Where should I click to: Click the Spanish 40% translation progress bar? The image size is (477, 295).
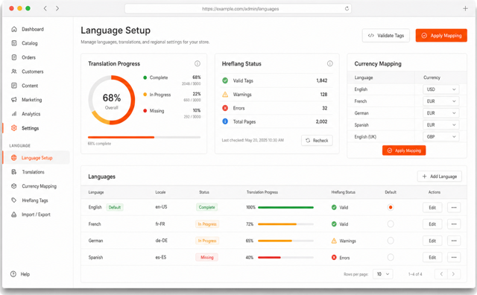[285, 257]
